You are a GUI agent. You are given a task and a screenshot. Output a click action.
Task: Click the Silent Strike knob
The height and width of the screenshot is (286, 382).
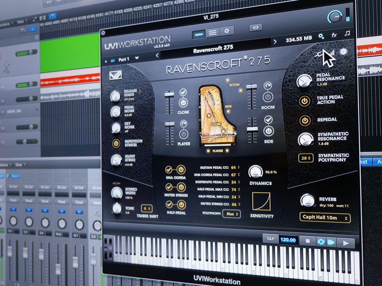click(x=116, y=160)
